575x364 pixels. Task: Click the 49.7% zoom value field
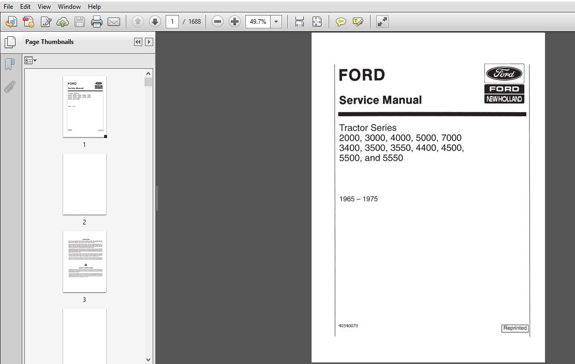tap(258, 22)
